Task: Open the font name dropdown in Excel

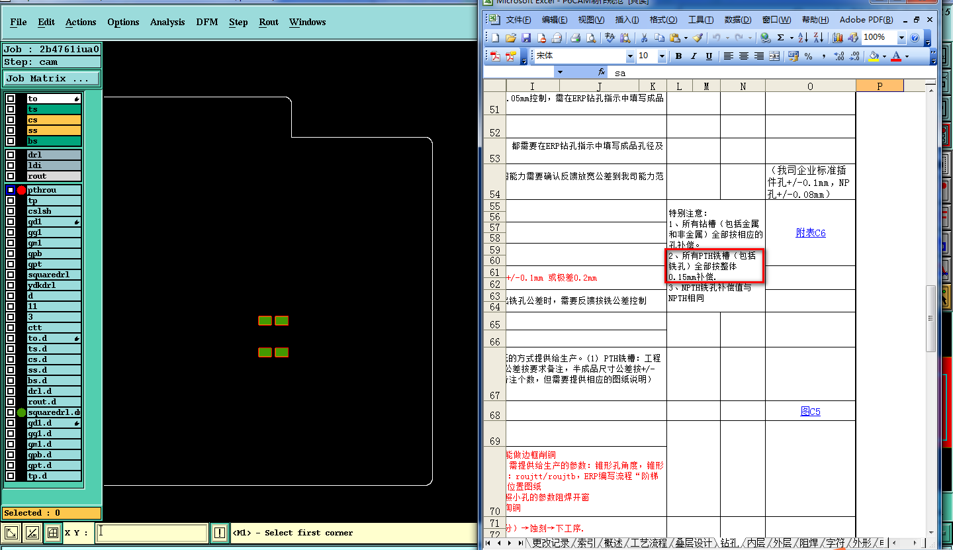Action: [630, 56]
